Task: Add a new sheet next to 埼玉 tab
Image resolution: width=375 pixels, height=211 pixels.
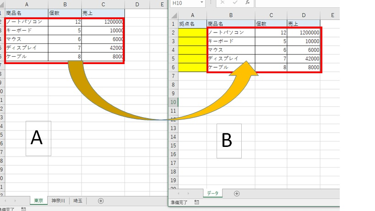Action: pos(101,201)
